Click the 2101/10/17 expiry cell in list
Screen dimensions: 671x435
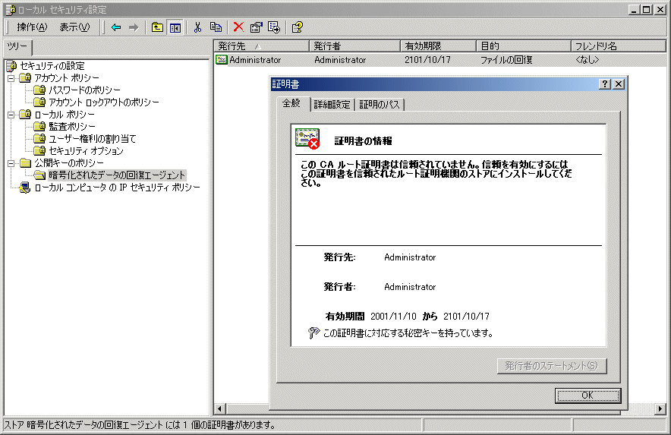click(427, 60)
